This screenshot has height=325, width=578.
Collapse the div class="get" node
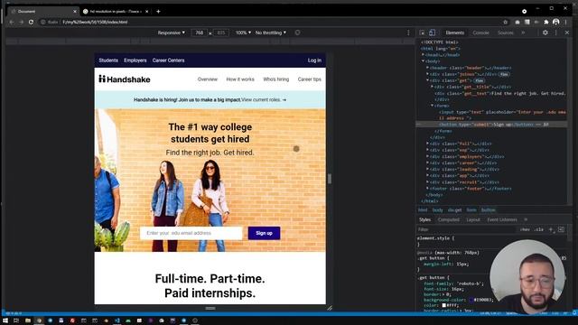coord(427,80)
